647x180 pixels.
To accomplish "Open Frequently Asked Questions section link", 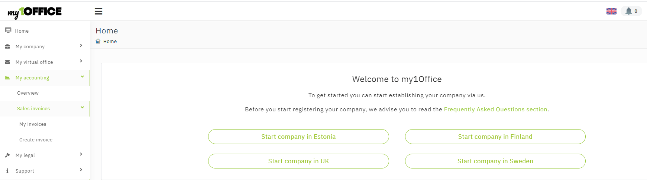I will pyautogui.click(x=495, y=109).
